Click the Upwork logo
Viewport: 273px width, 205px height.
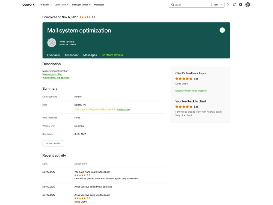point(29,5)
